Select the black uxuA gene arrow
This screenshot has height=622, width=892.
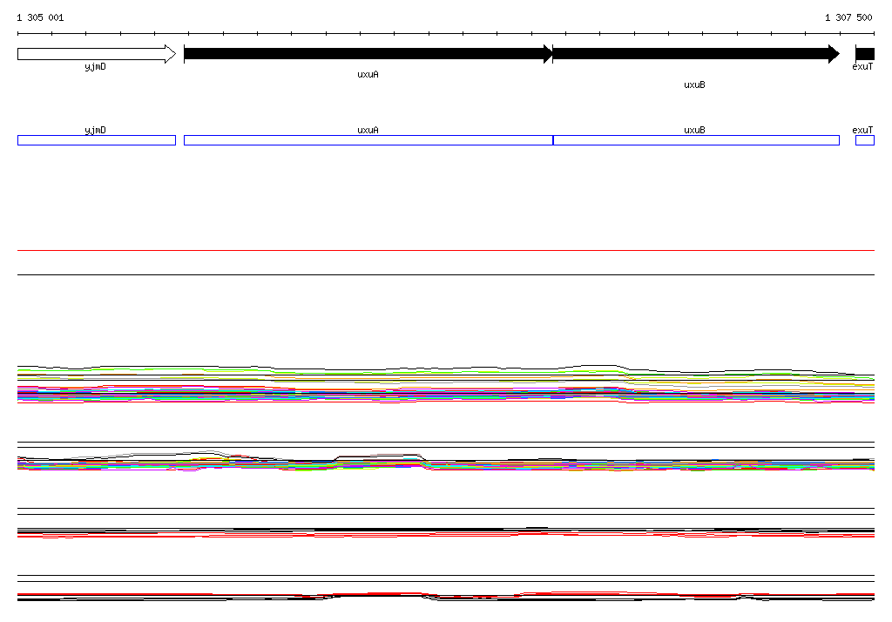[368, 54]
